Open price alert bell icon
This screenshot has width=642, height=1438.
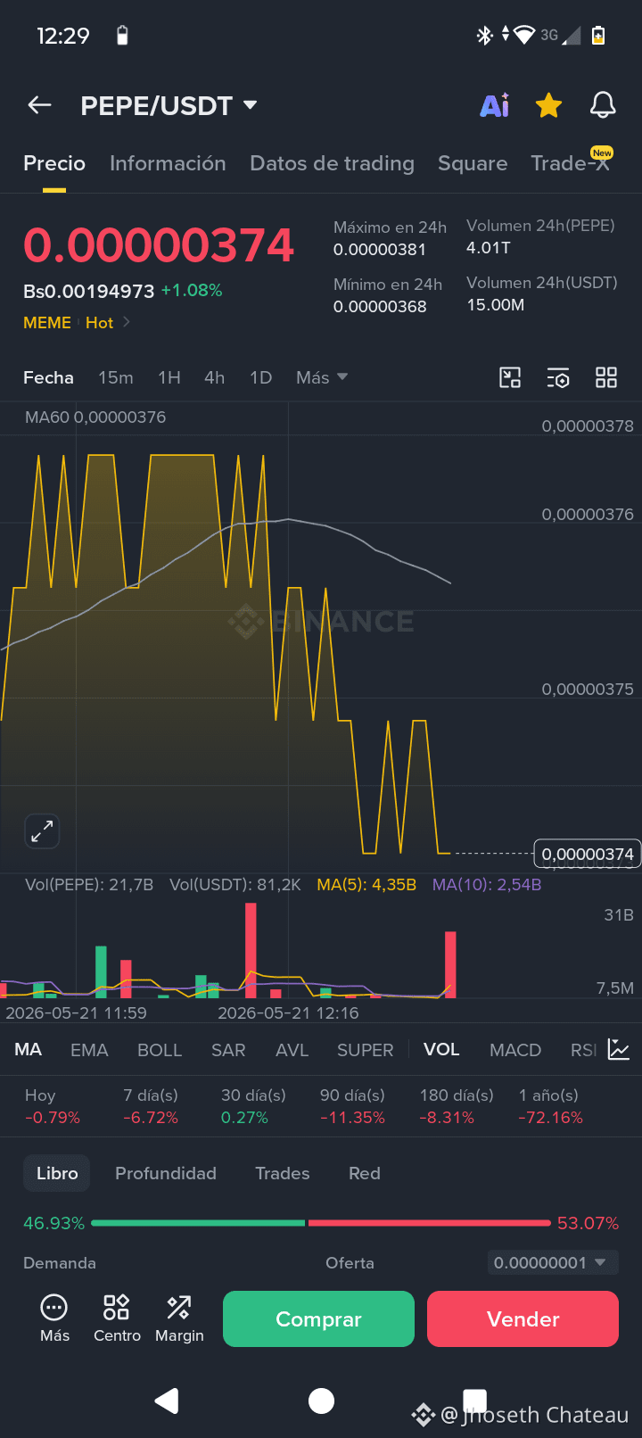click(603, 105)
